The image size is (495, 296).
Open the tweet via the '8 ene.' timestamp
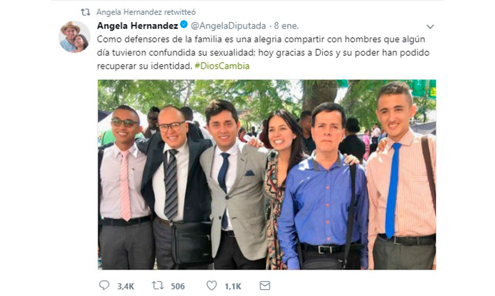point(286,26)
